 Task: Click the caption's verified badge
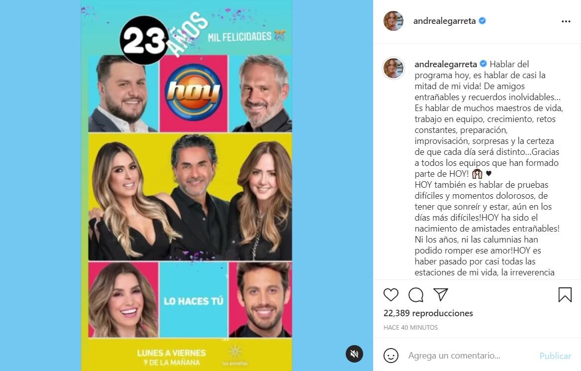483,64
